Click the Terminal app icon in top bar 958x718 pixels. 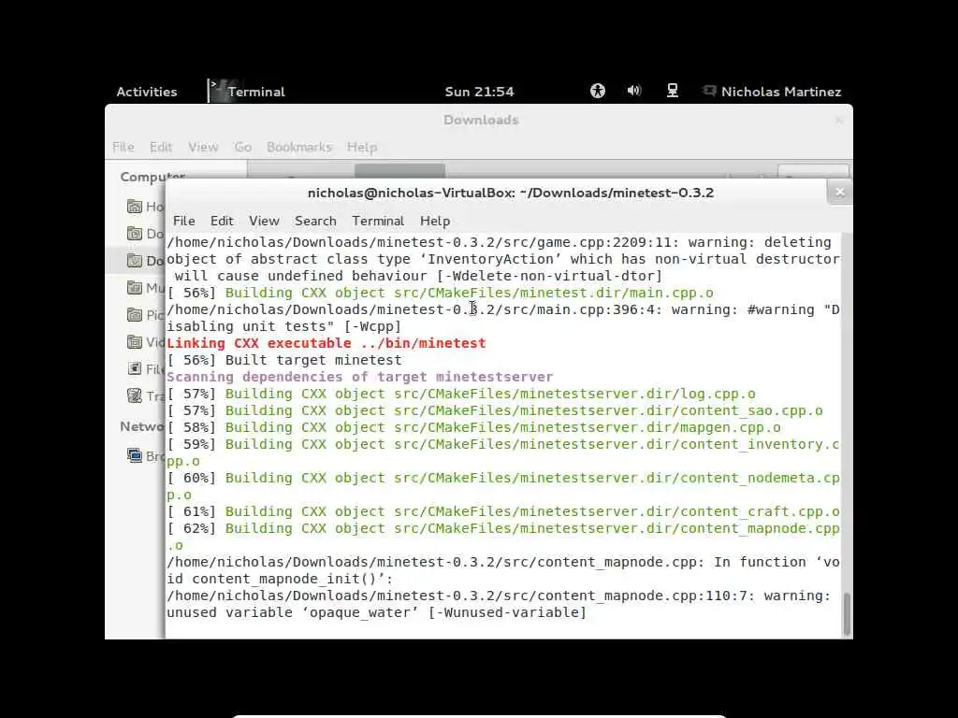click(217, 91)
